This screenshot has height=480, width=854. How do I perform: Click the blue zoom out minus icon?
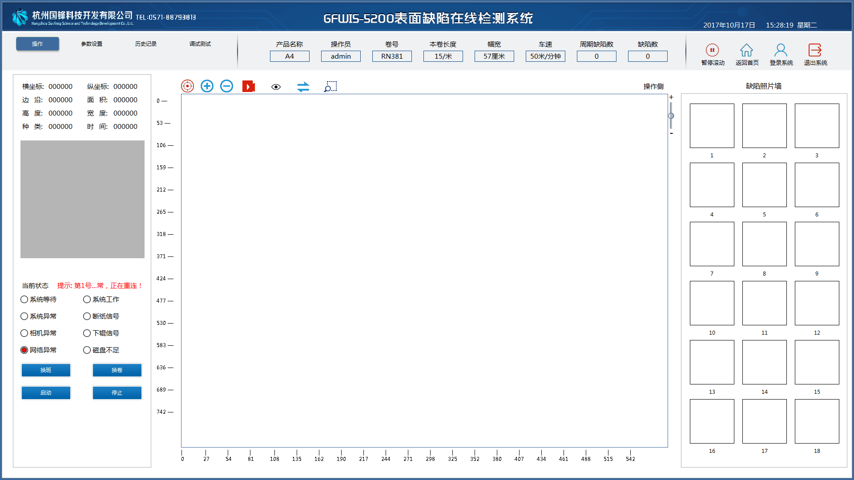click(226, 86)
